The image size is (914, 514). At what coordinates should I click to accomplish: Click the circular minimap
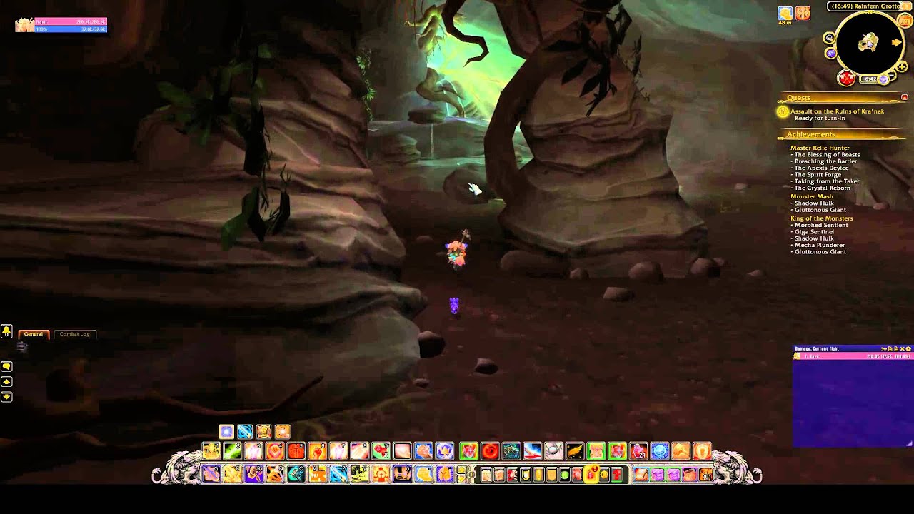[869, 44]
